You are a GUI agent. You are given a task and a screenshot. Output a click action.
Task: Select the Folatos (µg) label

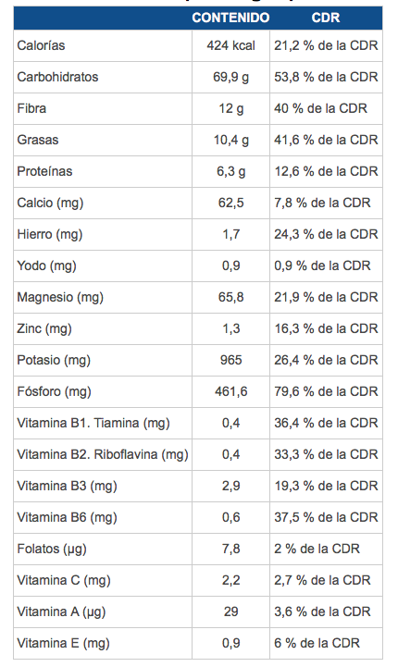click(52, 550)
